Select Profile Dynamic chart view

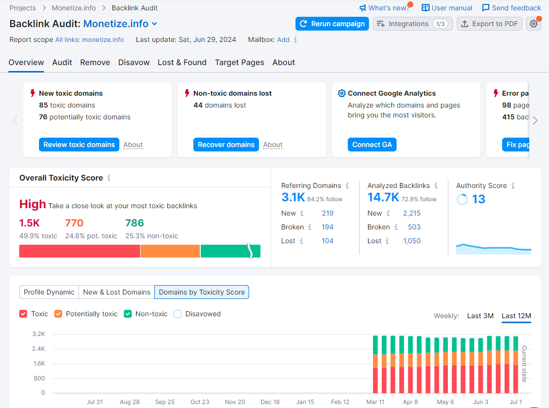49,292
